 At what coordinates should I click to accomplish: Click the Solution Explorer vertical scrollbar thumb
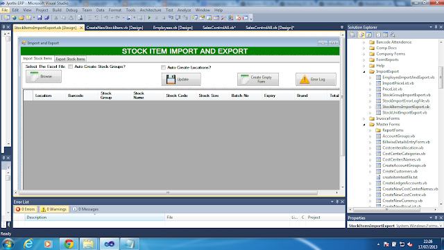pyautogui.click(x=441, y=77)
